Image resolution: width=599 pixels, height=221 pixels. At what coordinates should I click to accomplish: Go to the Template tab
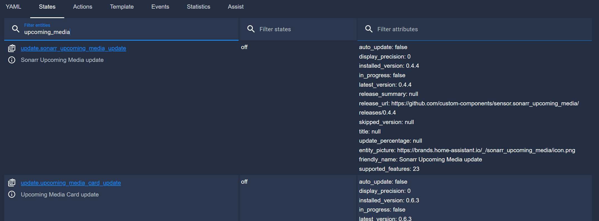122,7
